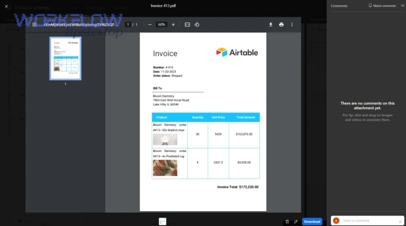Close the attachment preview with the X
Viewport: 406px width, 226px height.
point(6,6)
